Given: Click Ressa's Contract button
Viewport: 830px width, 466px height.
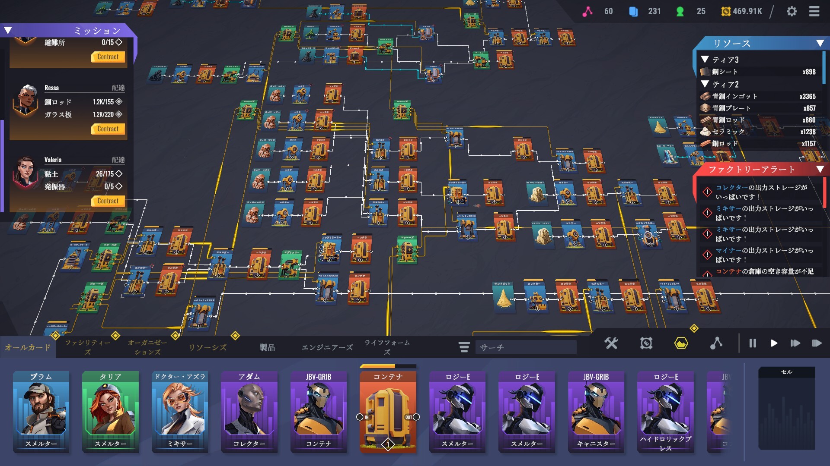Looking at the screenshot, I should [x=108, y=129].
